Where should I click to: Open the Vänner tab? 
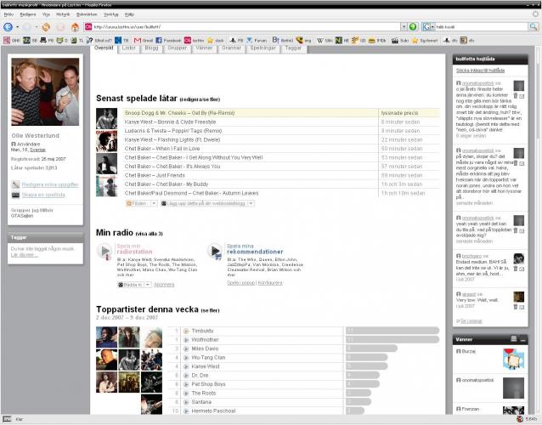(x=206, y=48)
